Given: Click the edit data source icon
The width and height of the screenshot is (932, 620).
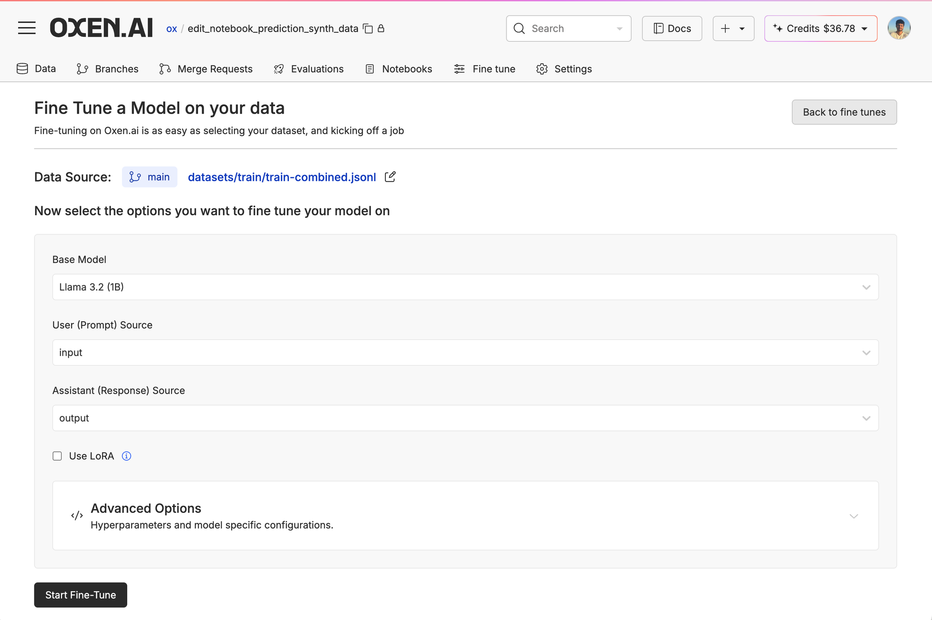Looking at the screenshot, I should tap(390, 177).
